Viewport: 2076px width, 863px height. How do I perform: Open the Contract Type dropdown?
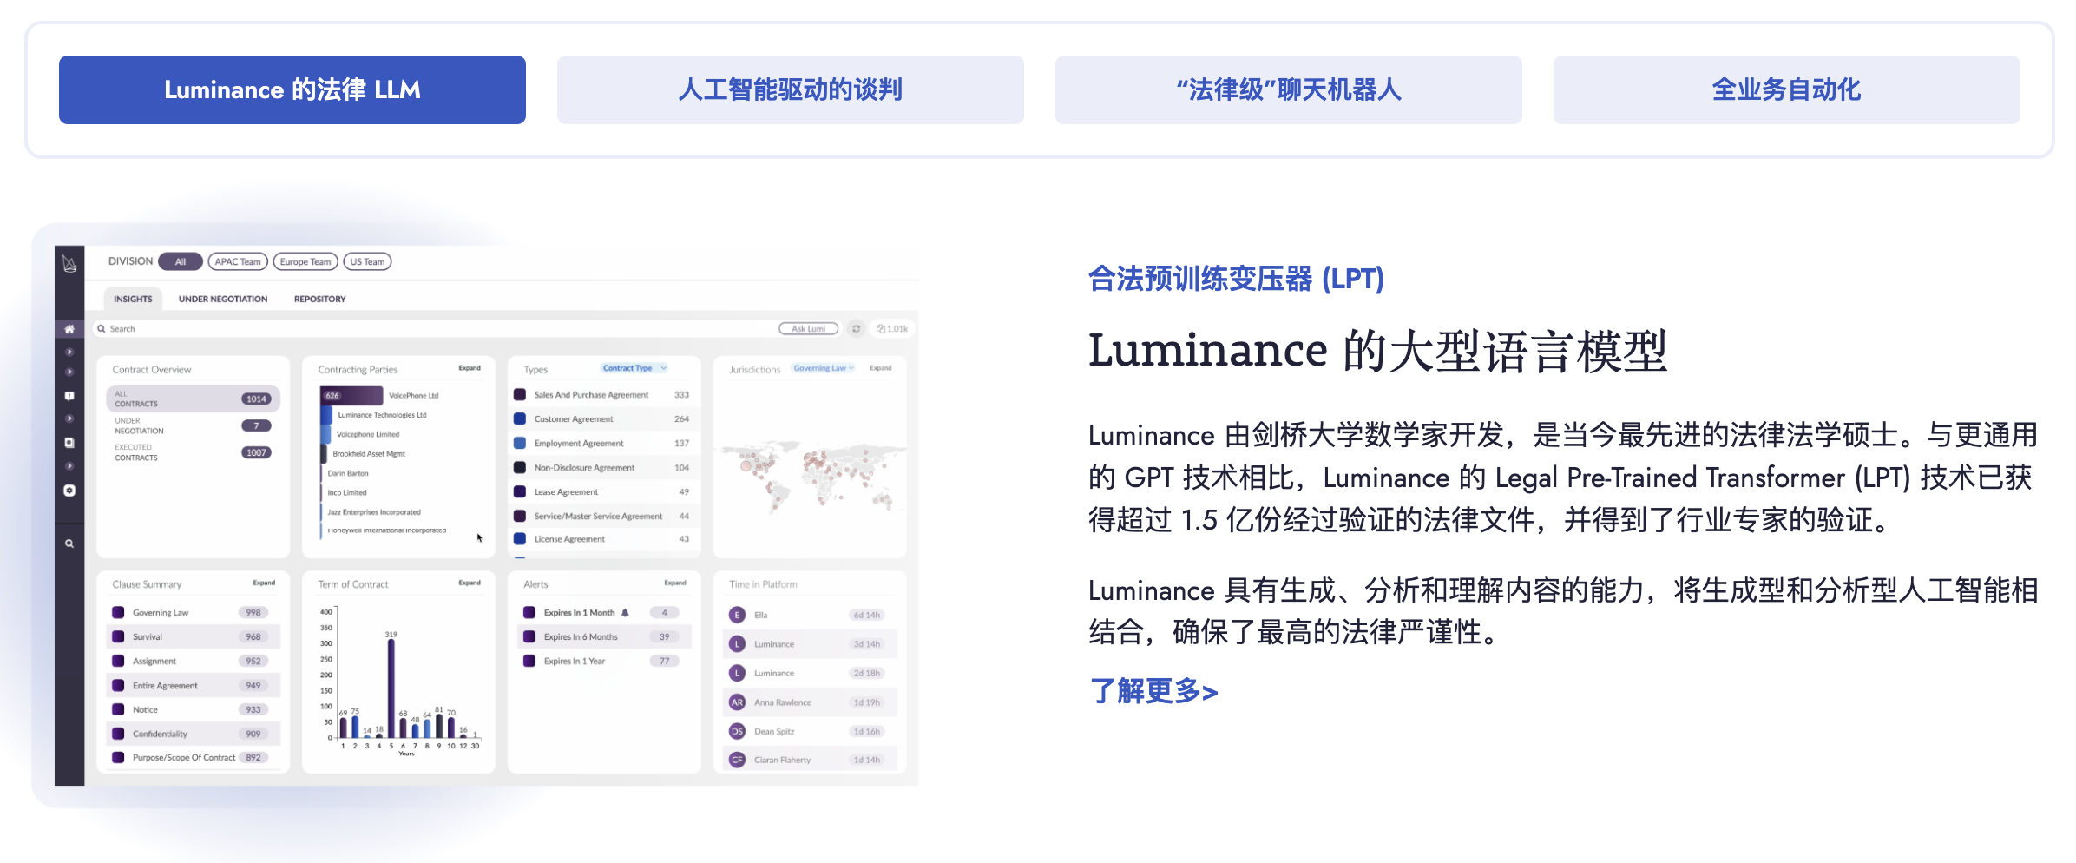(634, 368)
